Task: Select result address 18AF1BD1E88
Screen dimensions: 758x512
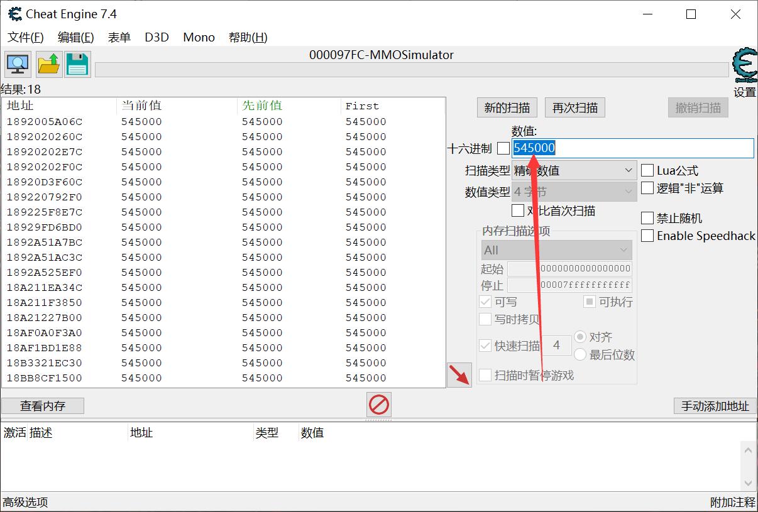Action: point(45,347)
